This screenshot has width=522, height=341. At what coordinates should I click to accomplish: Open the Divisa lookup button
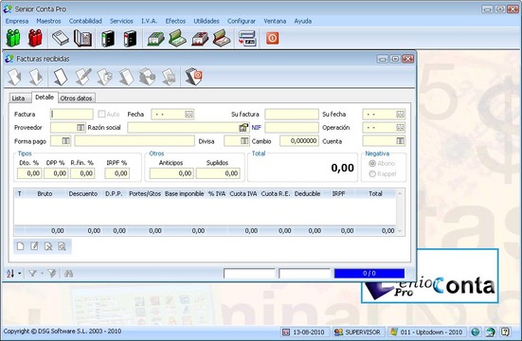[244, 141]
